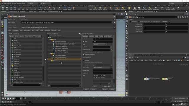Viewport: 189px width, 106px height.
Task: Click the right node in the network view
Action: click(165, 79)
